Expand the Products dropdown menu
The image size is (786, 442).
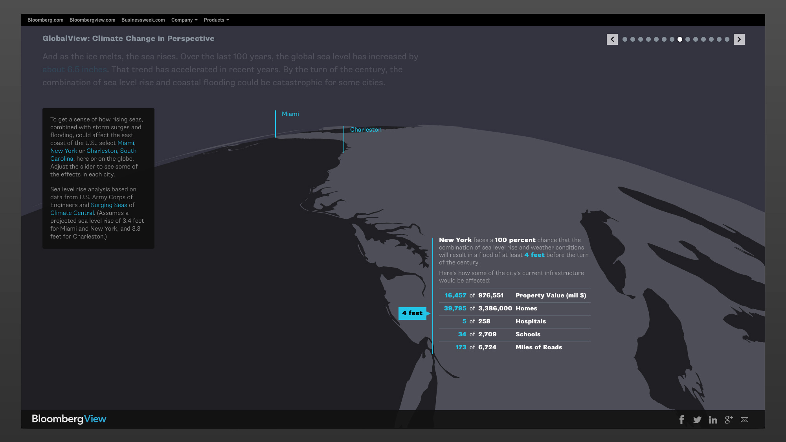coord(216,20)
